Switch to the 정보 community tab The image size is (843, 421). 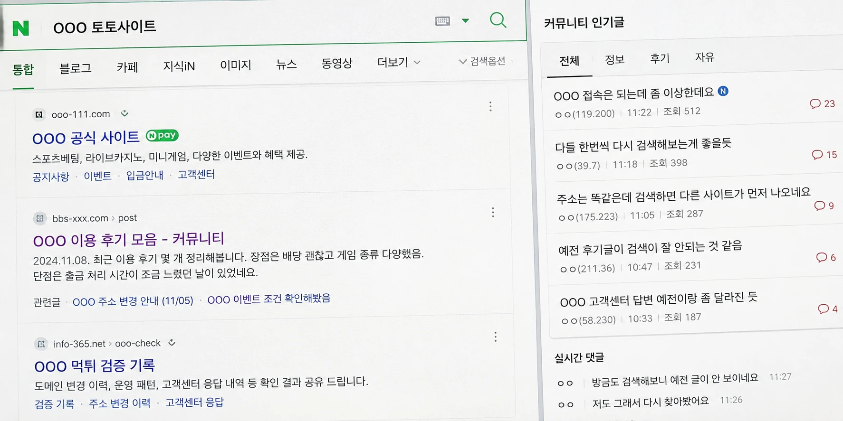point(614,59)
